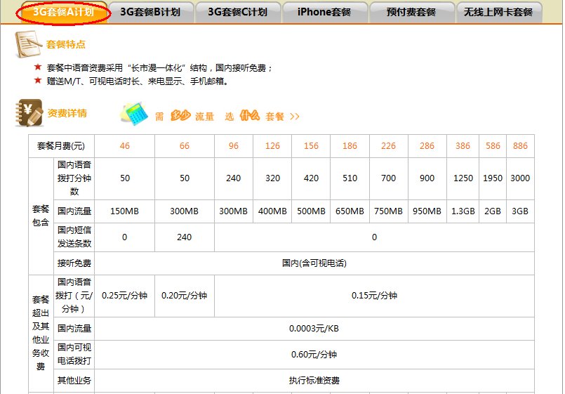This screenshot has width=565, height=394.
Task: Click the 3000 voice minutes cell
Action: click(x=520, y=178)
